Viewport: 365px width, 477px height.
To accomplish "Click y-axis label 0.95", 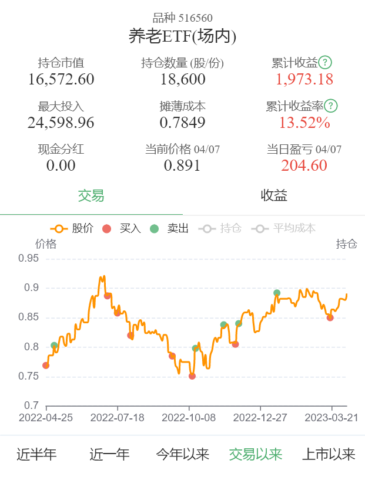I will coord(28,258).
